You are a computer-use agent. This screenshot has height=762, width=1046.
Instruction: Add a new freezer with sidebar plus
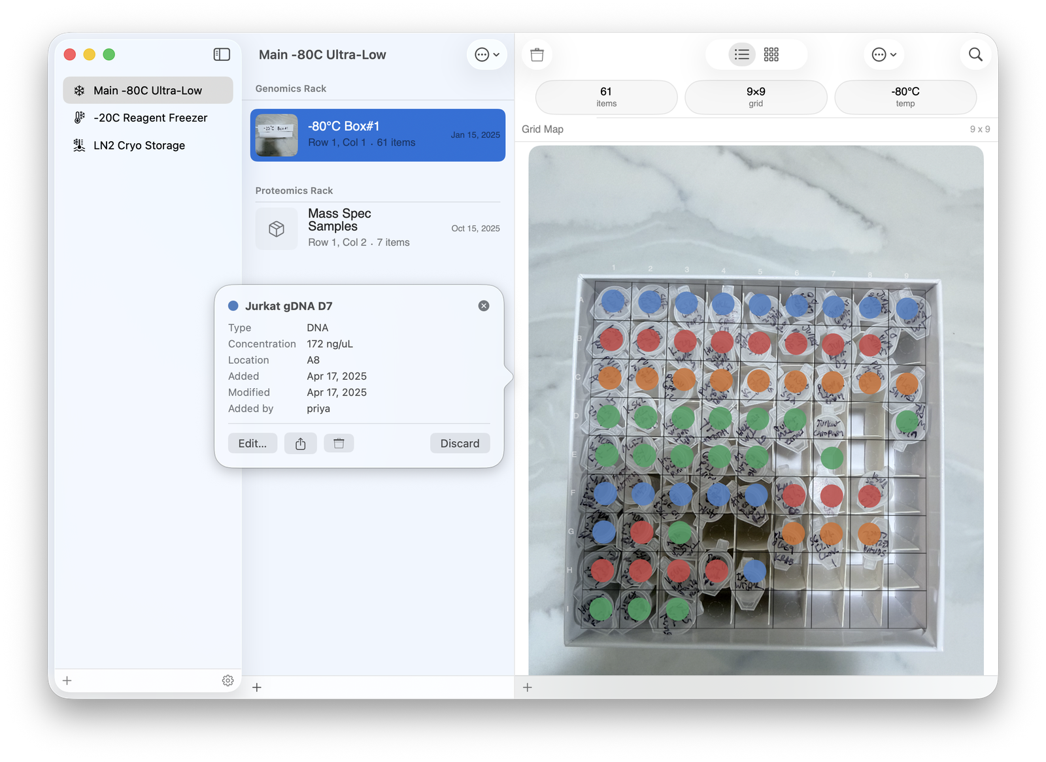tap(67, 680)
